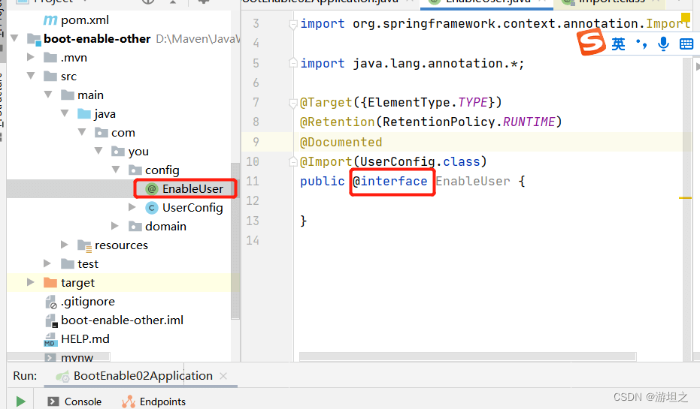This screenshot has width=700, height=409.
Task: Select the resources folder icon
Action: click(x=84, y=245)
